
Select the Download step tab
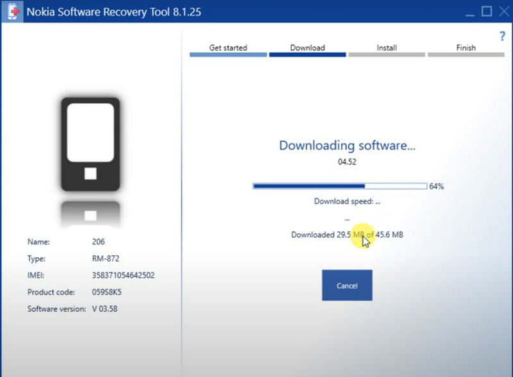click(307, 50)
